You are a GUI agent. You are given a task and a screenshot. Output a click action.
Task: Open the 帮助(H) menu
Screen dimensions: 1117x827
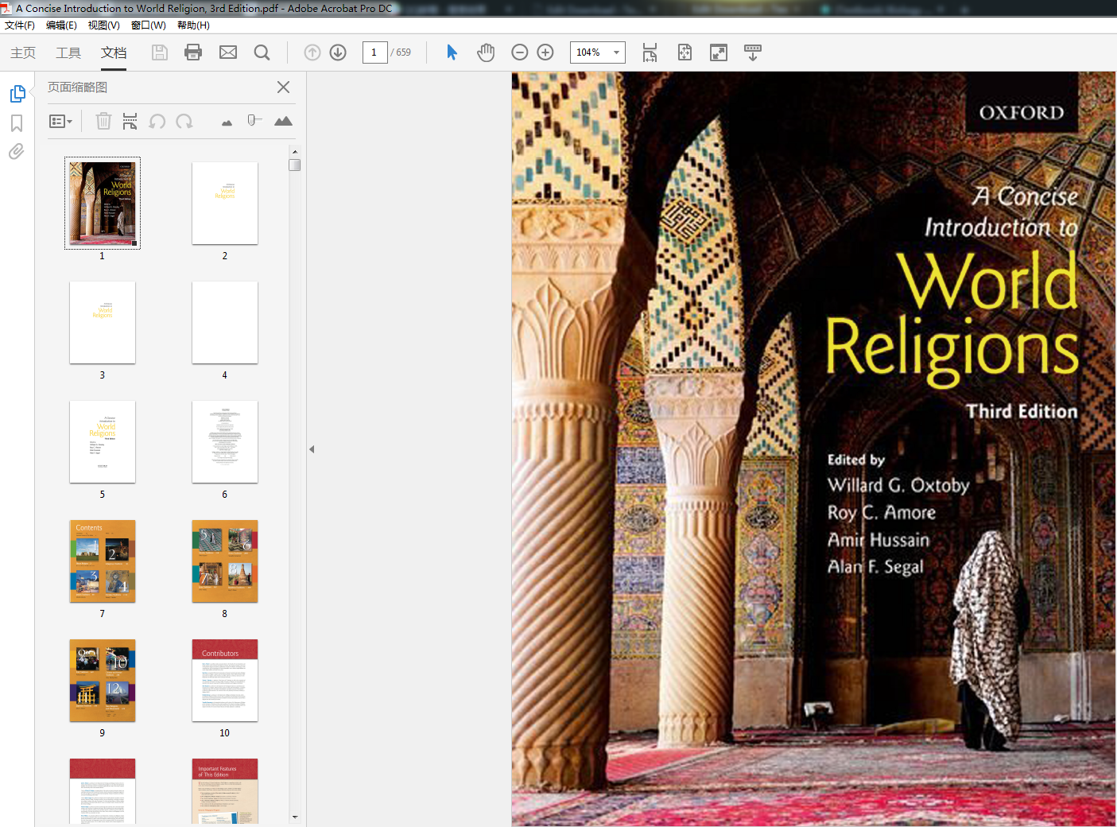[193, 25]
